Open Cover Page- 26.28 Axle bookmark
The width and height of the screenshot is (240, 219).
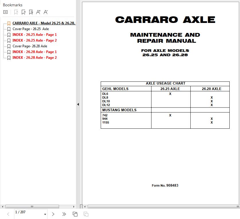[x=30, y=46]
